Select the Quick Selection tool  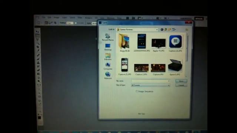38,44
